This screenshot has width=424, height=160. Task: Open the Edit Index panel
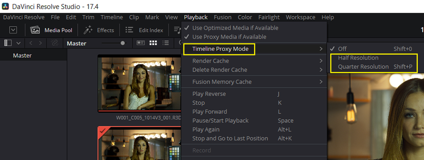pyautogui.click(x=144, y=30)
